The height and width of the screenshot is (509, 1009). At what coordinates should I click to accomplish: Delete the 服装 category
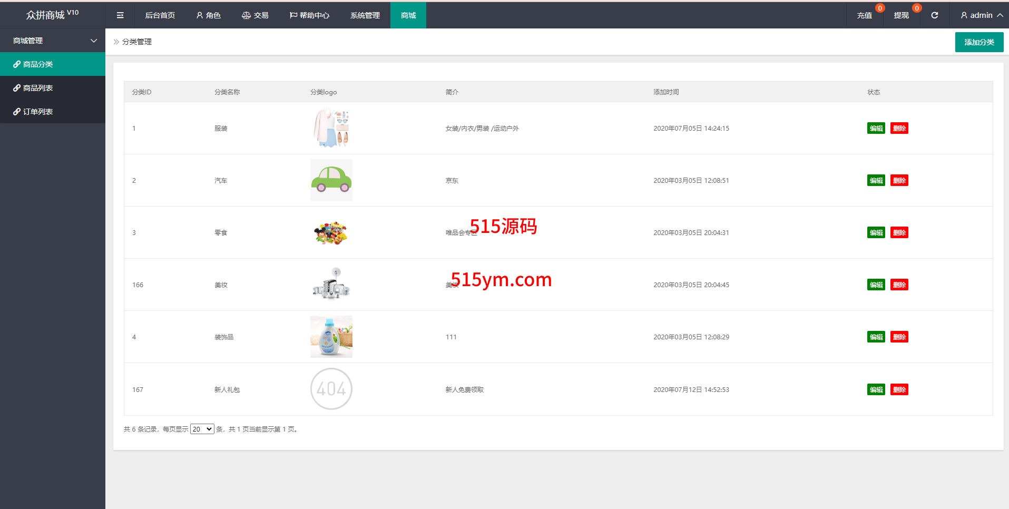[899, 128]
